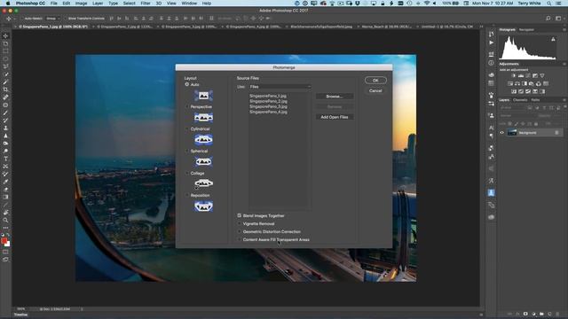Switch to the Channels tab

tap(520, 100)
